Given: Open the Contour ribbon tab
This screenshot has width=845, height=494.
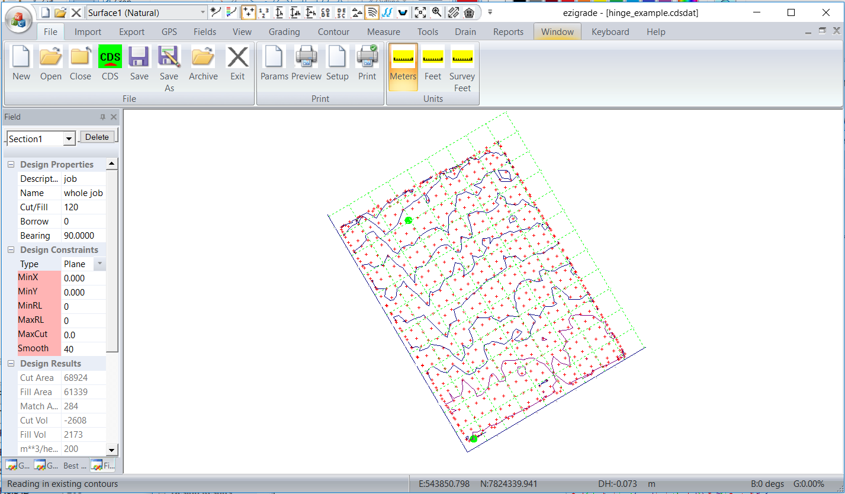Looking at the screenshot, I should coord(333,32).
